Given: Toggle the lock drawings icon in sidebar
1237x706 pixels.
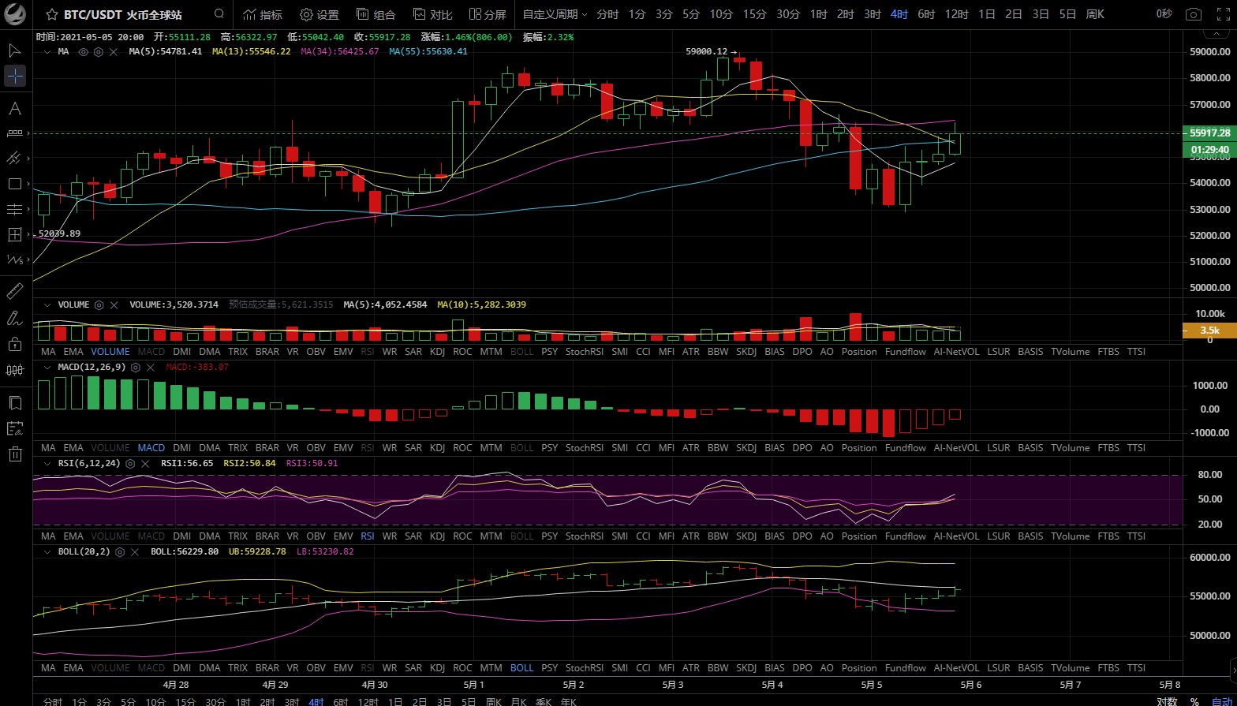Looking at the screenshot, I should (15, 344).
